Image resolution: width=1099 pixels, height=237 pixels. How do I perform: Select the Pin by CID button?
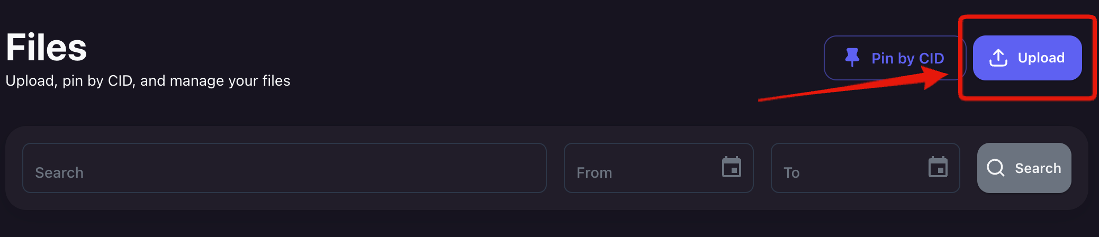pos(895,58)
